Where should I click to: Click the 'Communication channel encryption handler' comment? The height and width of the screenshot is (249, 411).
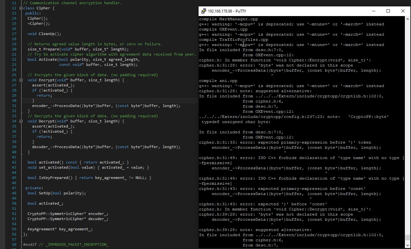[73, 3]
